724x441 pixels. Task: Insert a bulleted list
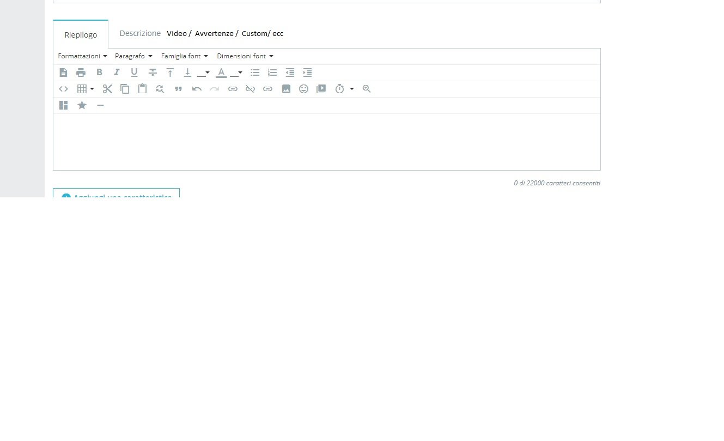coord(255,73)
